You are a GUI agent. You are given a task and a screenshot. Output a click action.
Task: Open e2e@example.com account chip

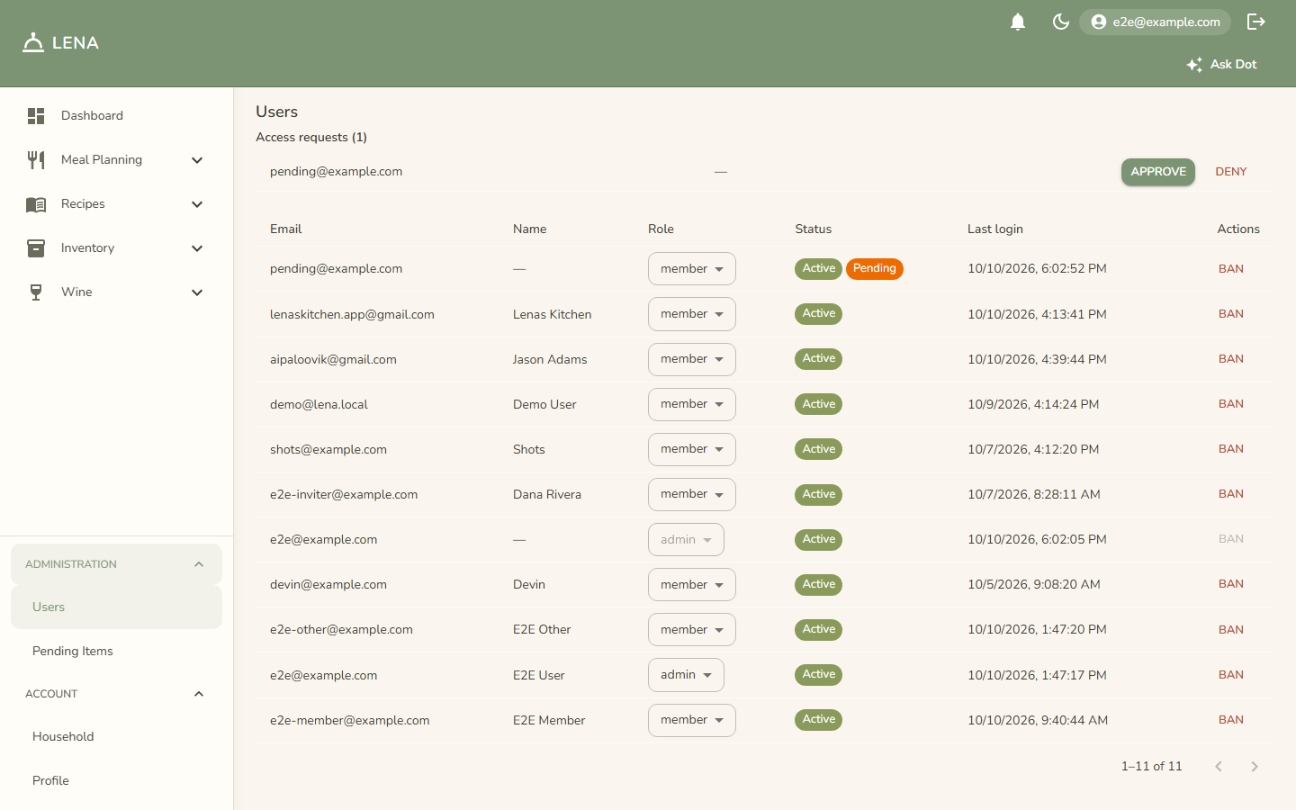click(1155, 22)
